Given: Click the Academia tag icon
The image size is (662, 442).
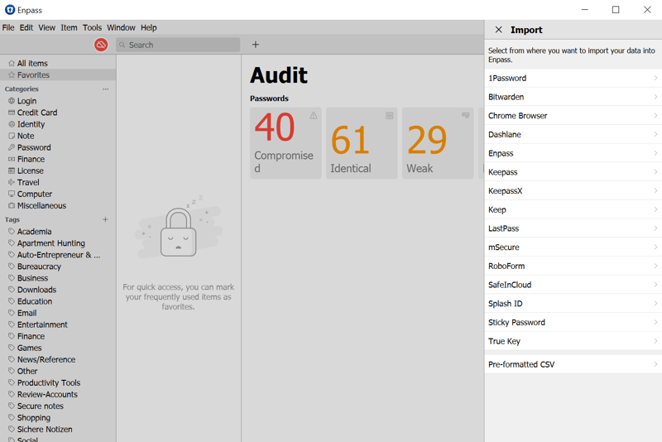Looking at the screenshot, I should click(12, 231).
